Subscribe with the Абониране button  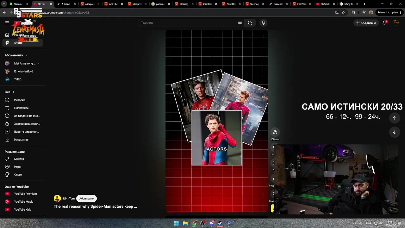point(86,199)
